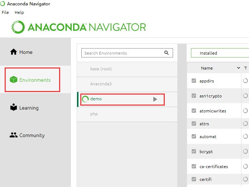Viewport: 249px width, 187px height.
Task: Click the status circle for certifi
Action: (x=245, y=179)
